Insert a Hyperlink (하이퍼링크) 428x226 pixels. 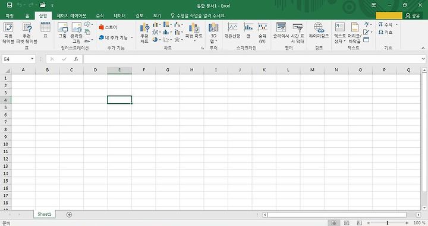click(319, 30)
